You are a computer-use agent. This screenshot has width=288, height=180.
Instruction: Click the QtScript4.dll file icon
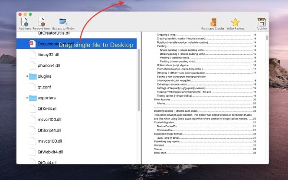coord(33,130)
